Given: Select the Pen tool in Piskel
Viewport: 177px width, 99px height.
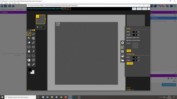Looking at the screenshot, I should (29, 34).
